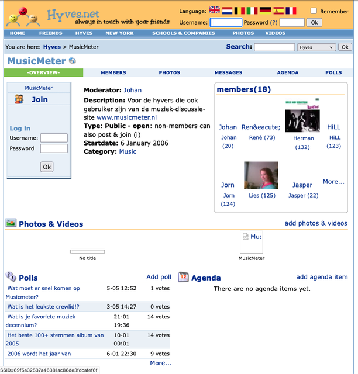Click the people icon next to Join
The image size is (358, 374).
19,99
